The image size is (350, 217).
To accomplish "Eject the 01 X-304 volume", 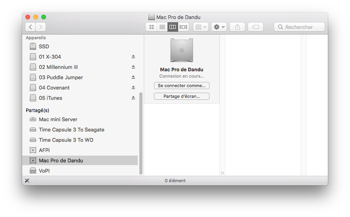I will tap(133, 57).
